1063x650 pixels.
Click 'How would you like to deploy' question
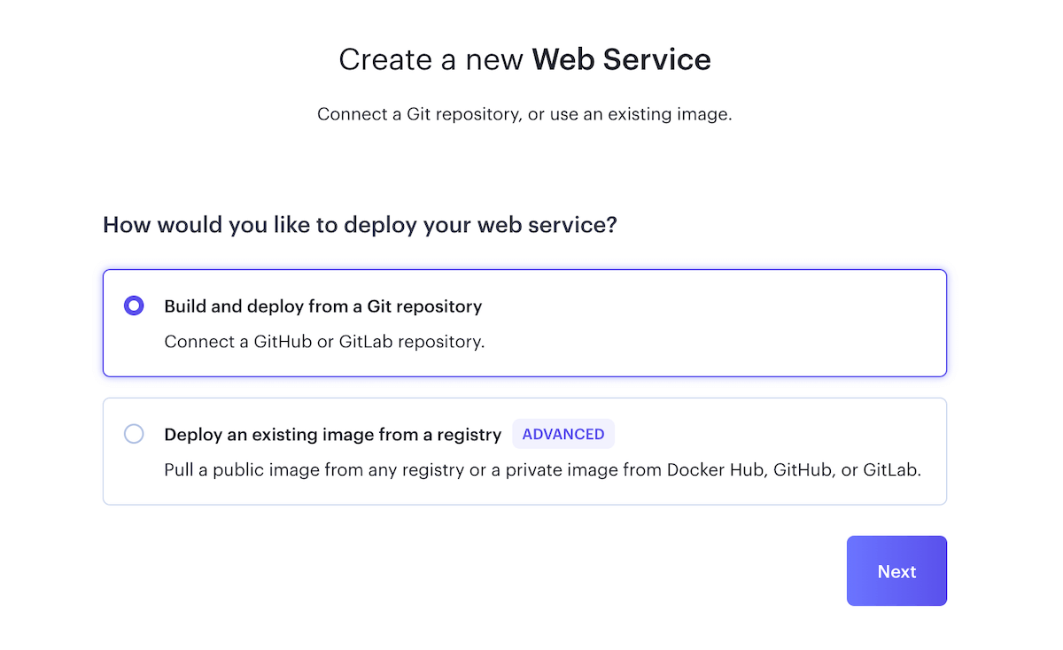(x=360, y=225)
